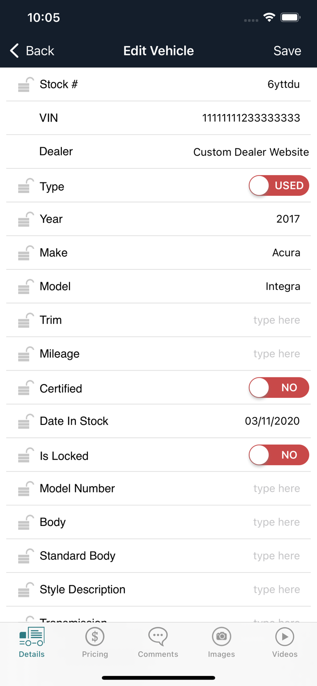Click the lock icon beside Style Description

tap(26, 590)
